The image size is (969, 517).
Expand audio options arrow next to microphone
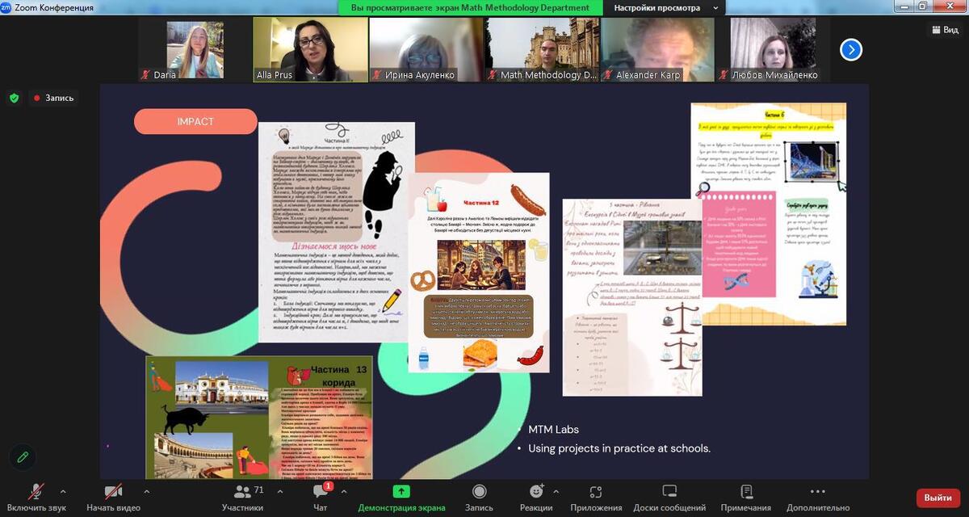tap(63, 491)
